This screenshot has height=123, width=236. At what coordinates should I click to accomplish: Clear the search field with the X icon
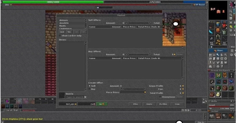[85, 97]
